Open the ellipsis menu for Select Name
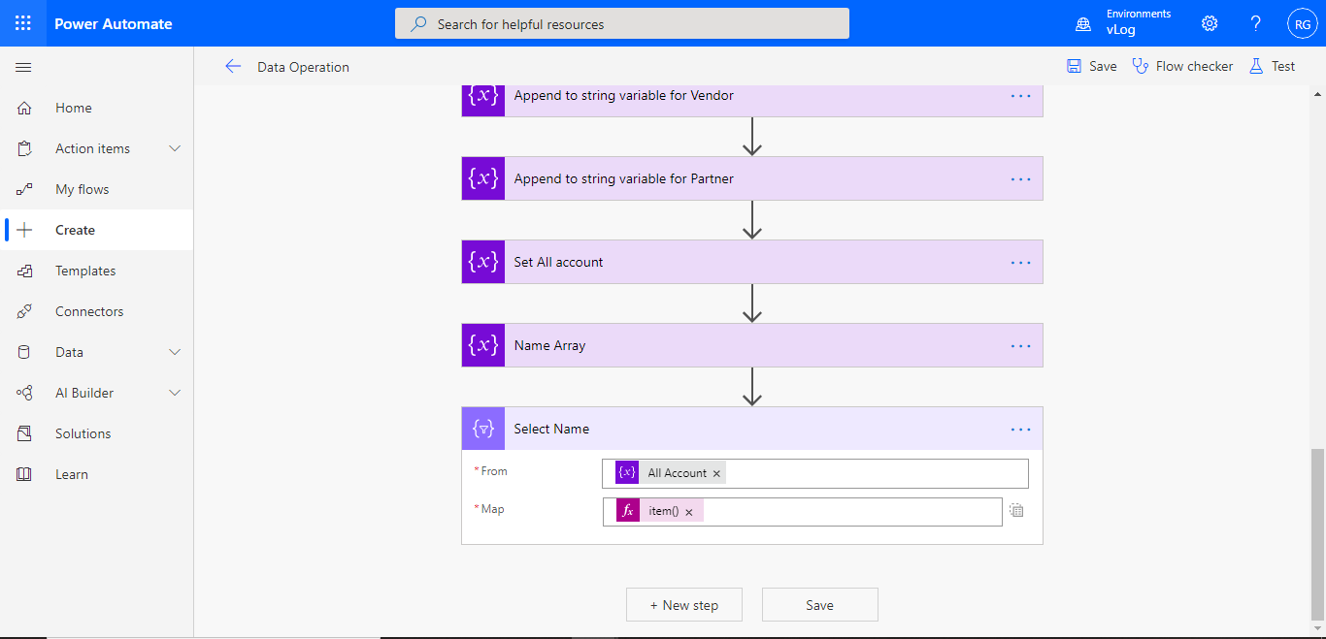Image resolution: width=1326 pixels, height=639 pixels. coord(1020,429)
